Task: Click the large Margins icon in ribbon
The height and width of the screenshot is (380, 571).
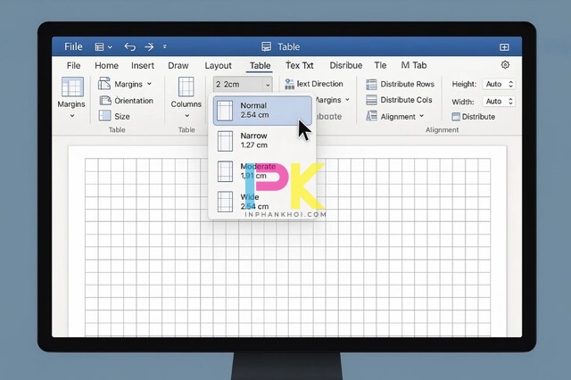Action: tap(71, 87)
